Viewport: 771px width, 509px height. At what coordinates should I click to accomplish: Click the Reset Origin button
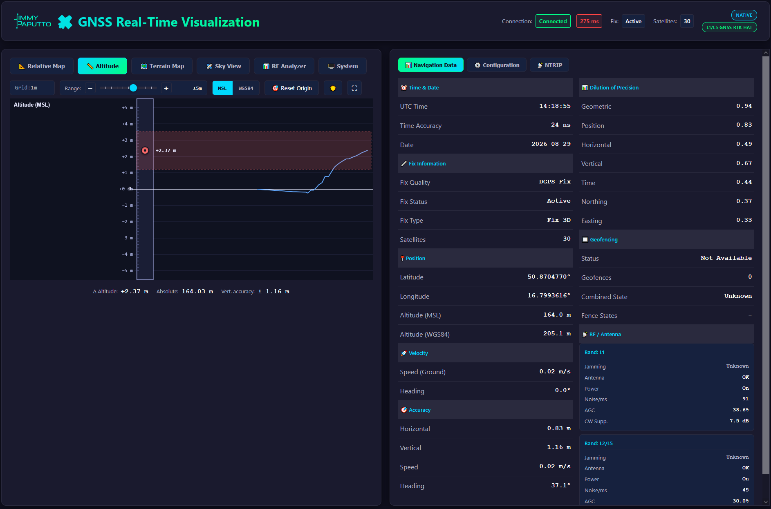coord(292,88)
